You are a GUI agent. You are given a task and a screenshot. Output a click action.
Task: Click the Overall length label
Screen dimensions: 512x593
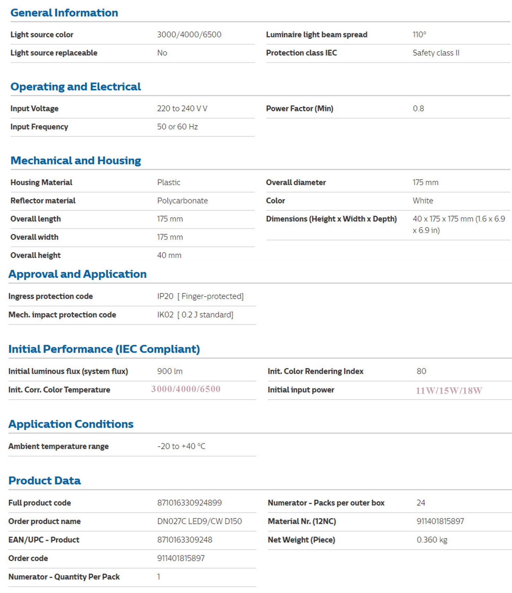tap(36, 219)
